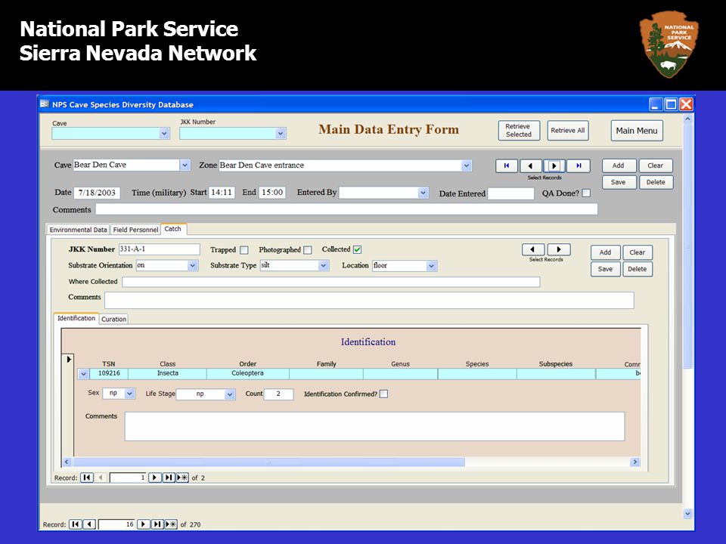Image resolution: width=726 pixels, height=544 pixels.
Task: Create new record in the 'of 270' navigator
Action: [172, 524]
